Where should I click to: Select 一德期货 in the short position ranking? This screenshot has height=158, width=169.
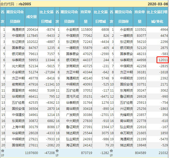(x=126, y=36)
